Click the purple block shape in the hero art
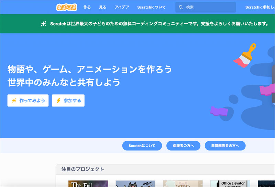The width and height of the screenshot is (275, 187). tap(219, 111)
